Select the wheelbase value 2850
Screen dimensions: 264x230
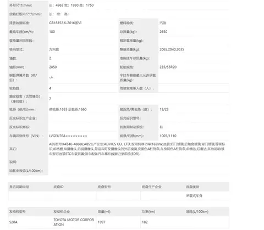(x=53, y=67)
